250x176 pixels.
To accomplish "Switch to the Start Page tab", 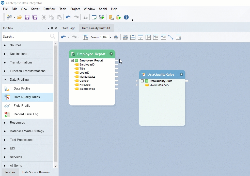I will tap(68, 28).
